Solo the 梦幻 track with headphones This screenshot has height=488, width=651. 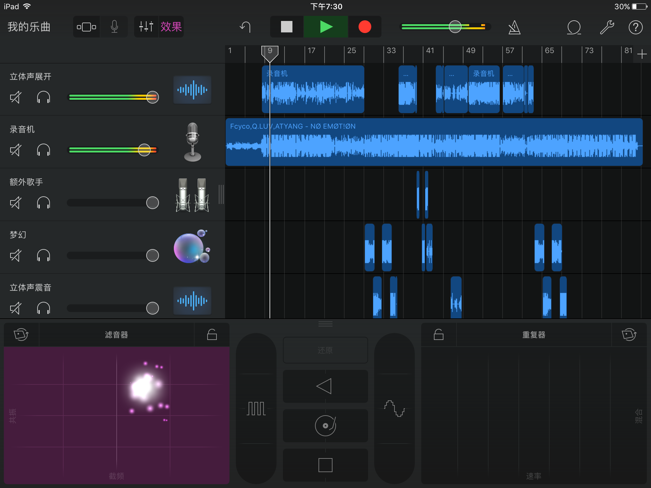[x=44, y=255]
